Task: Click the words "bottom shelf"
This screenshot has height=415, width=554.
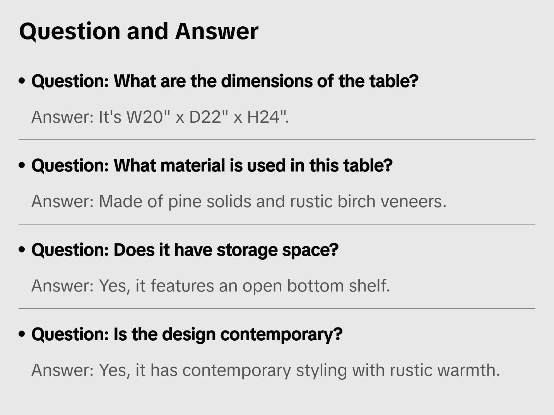Action: coord(338,286)
